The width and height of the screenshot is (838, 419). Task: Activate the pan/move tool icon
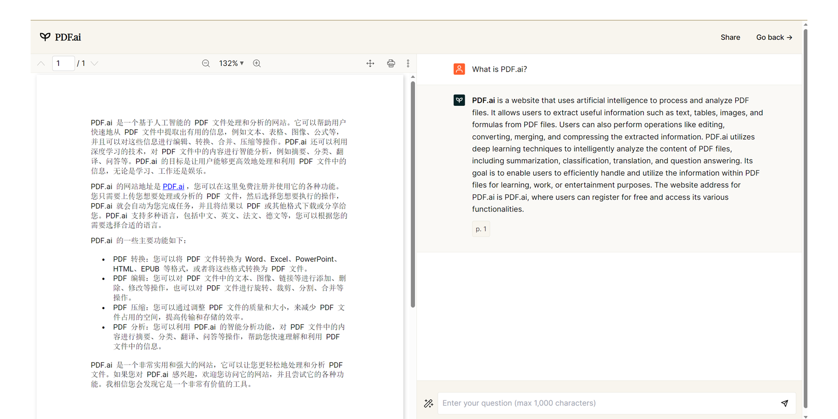(x=370, y=63)
